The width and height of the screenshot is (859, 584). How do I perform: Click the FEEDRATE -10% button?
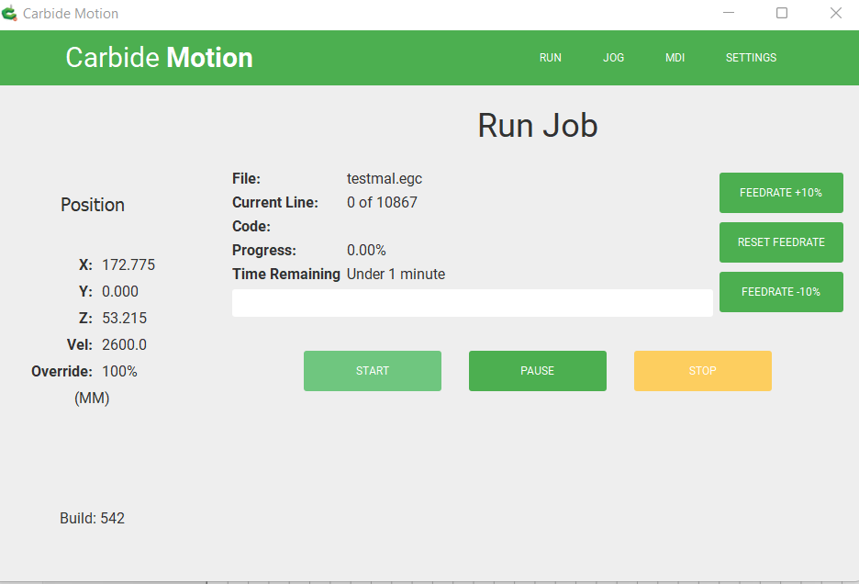pyautogui.click(x=781, y=292)
